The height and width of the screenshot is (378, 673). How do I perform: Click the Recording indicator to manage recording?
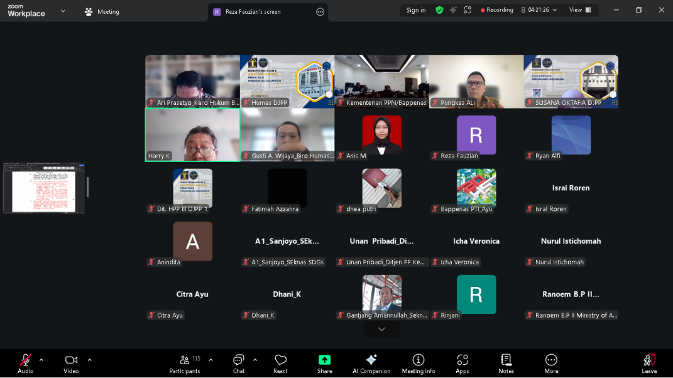pos(496,10)
